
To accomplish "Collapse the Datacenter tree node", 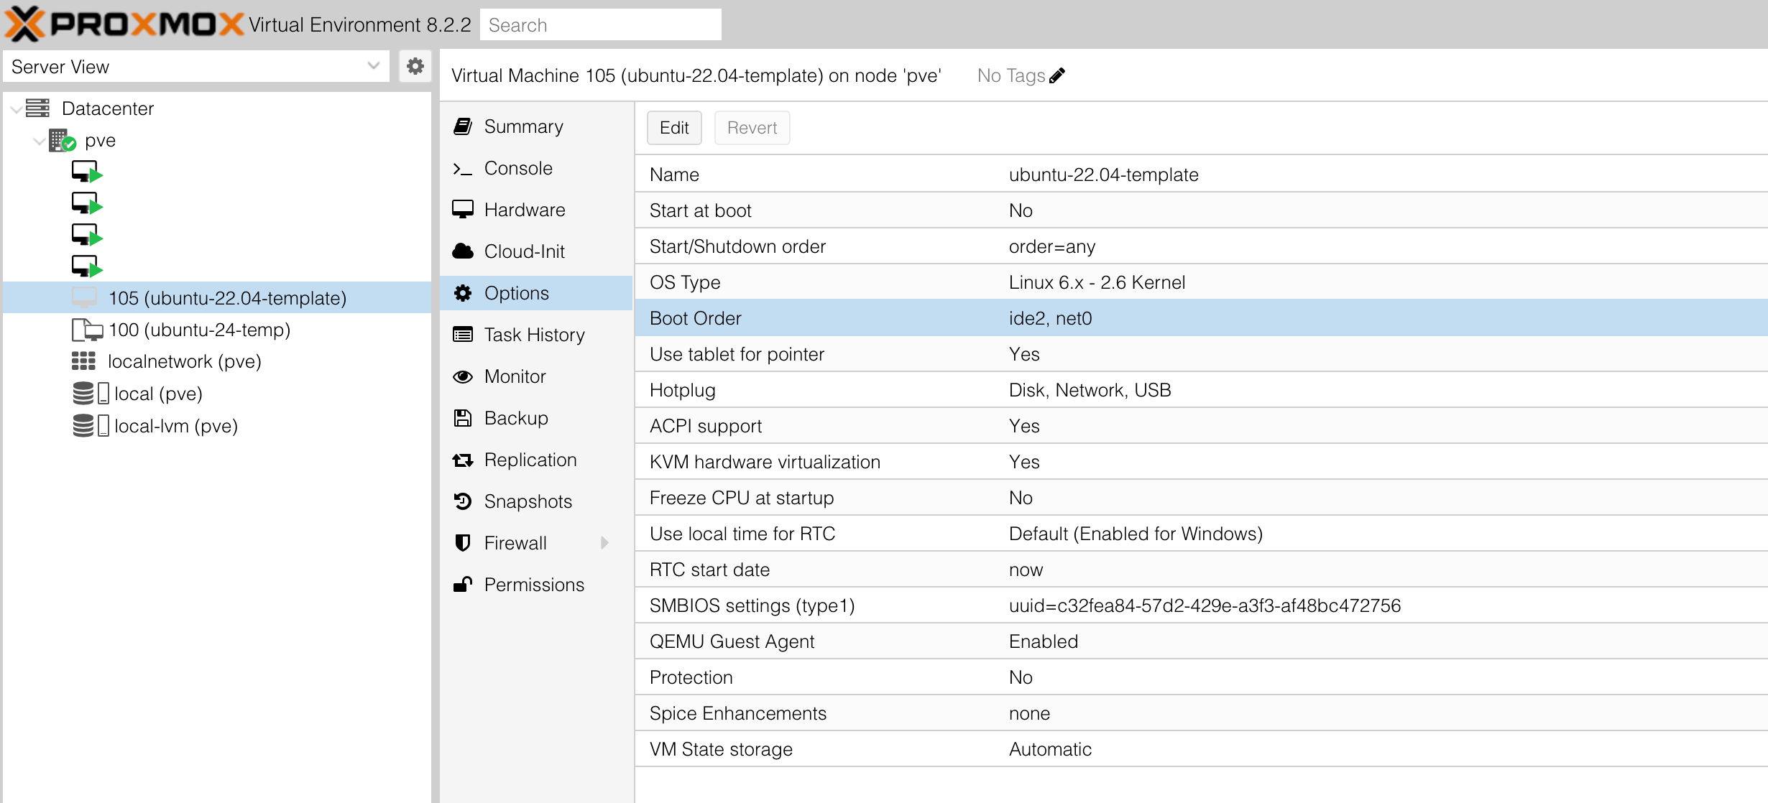I will coord(16,109).
